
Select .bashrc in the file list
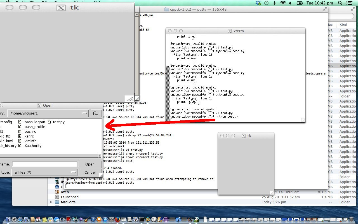pos(30,132)
